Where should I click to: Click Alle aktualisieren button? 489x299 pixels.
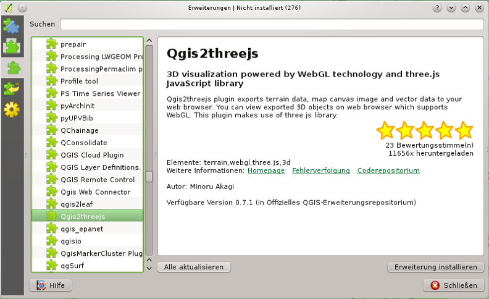click(194, 267)
